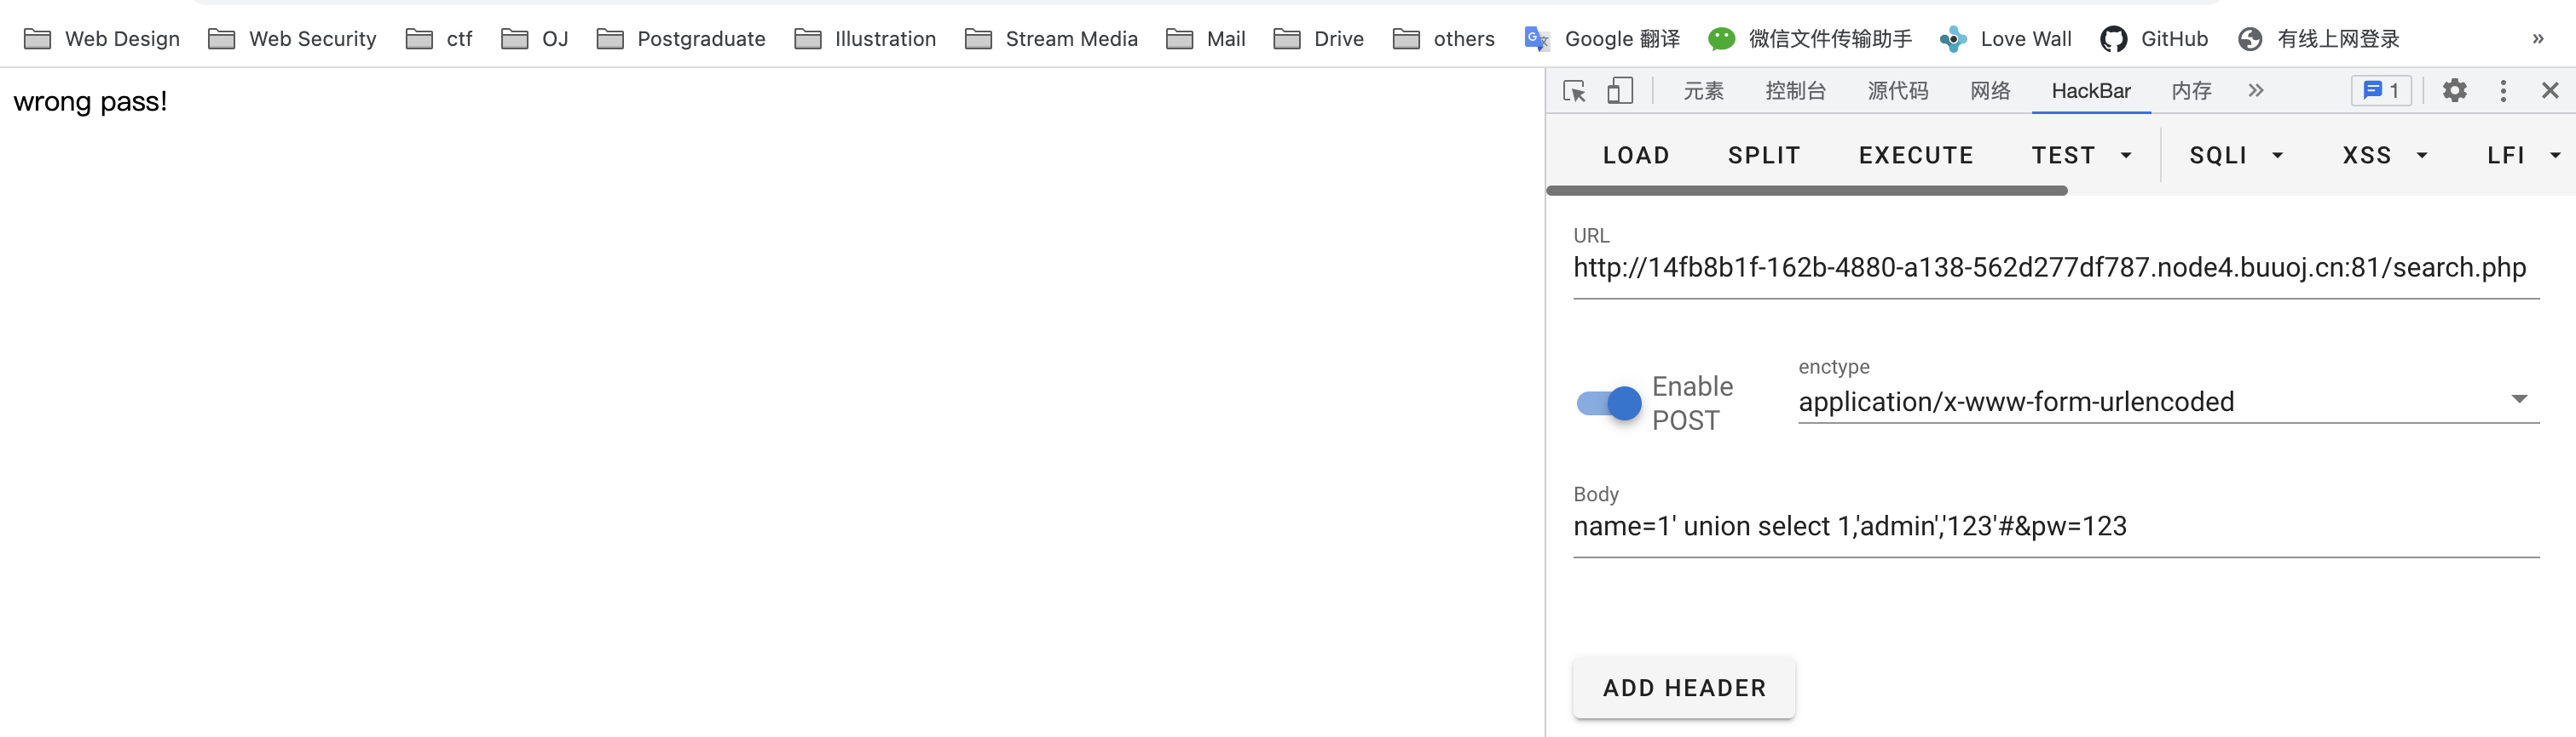Grab the HackBar toolbar horizontal scrollbar
2576x737 pixels.
[1807, 190]
